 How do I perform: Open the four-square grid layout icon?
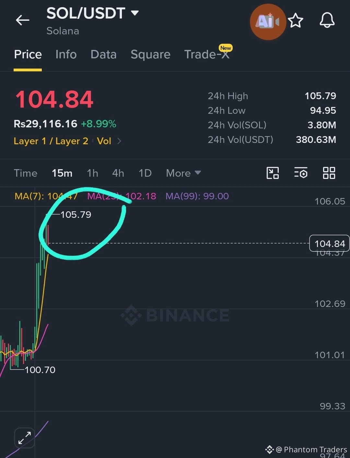pyautogui.click(x=329, y=173)
